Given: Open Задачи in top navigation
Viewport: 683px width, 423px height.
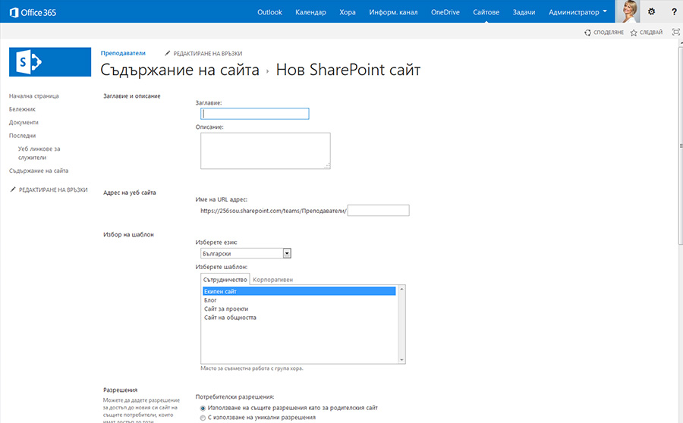Looking at the screenshot, I should (524, 12).
